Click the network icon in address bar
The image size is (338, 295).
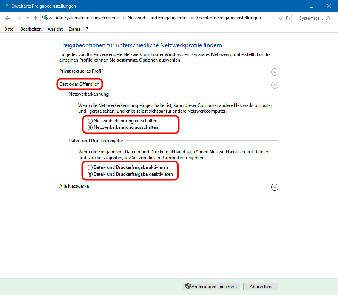(x=45, y=18)
